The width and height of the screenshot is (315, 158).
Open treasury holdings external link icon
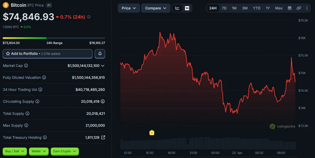(103, 137)
